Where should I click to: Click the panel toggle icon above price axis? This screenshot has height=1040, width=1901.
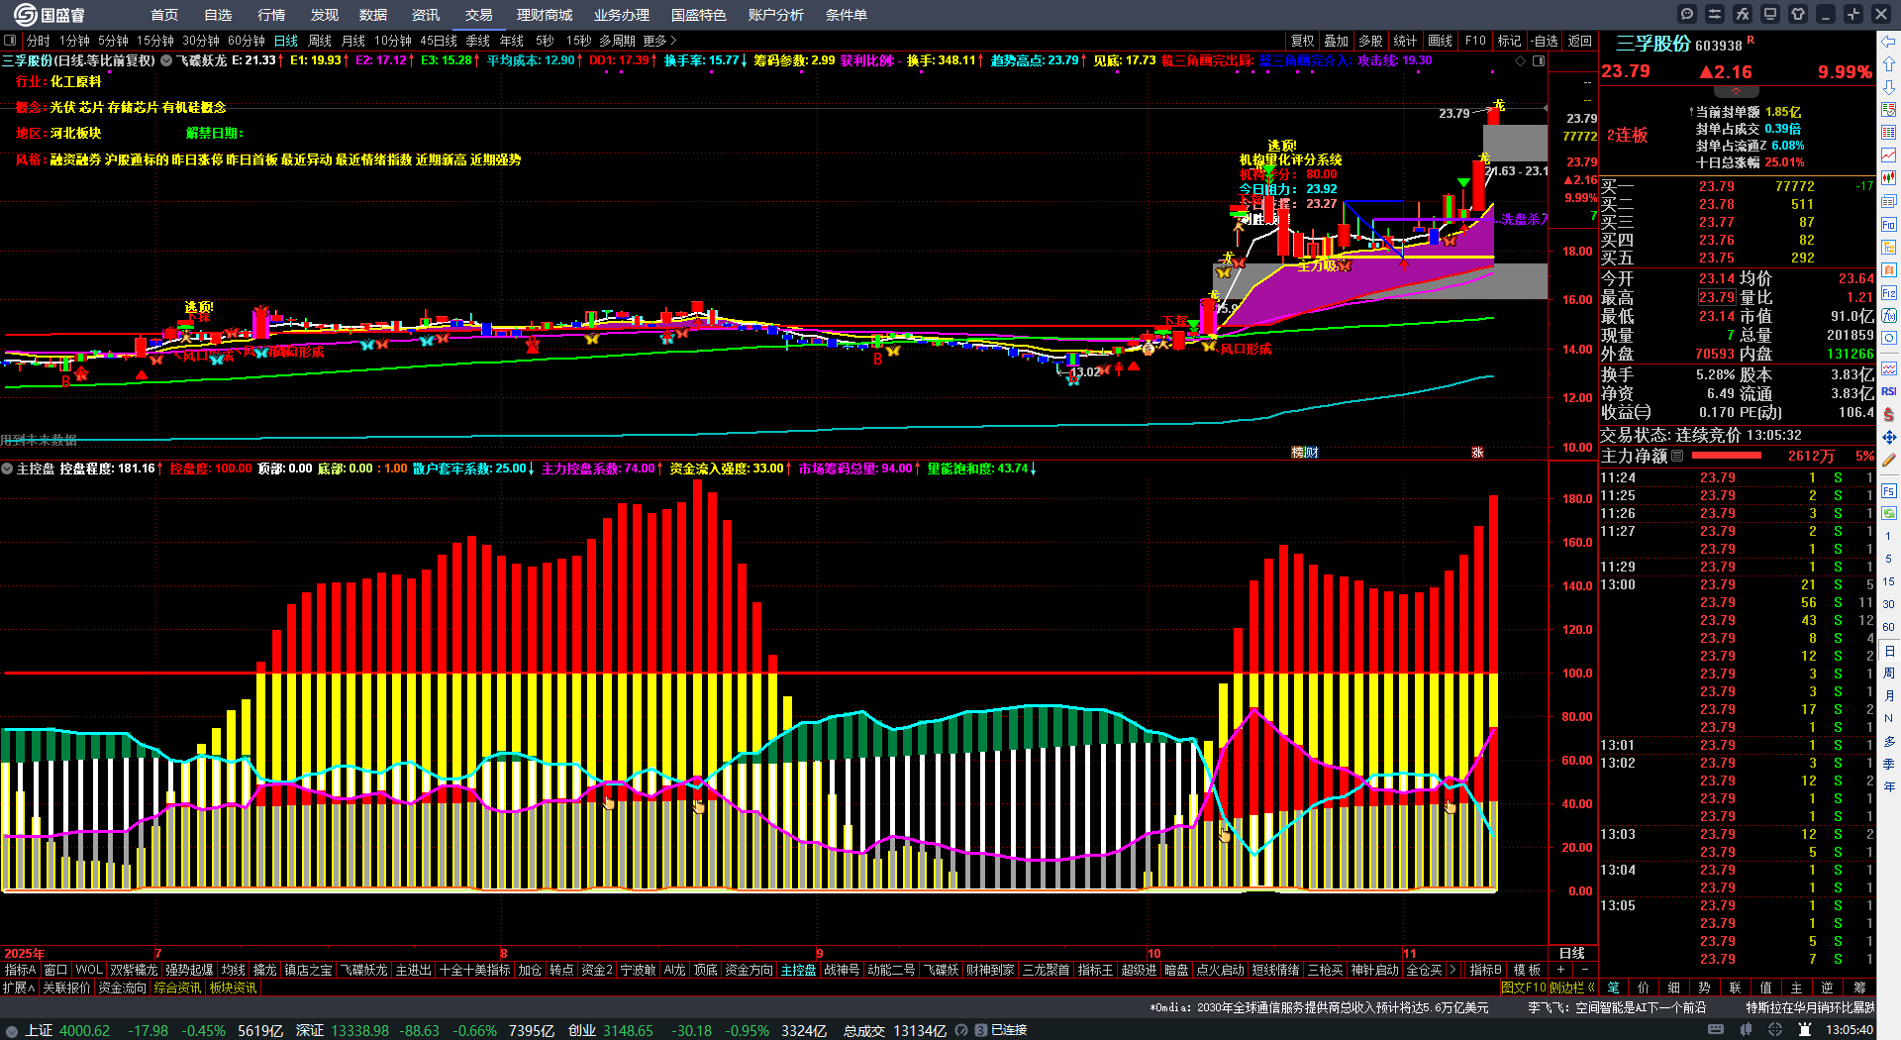click(x=1539, y=60)
